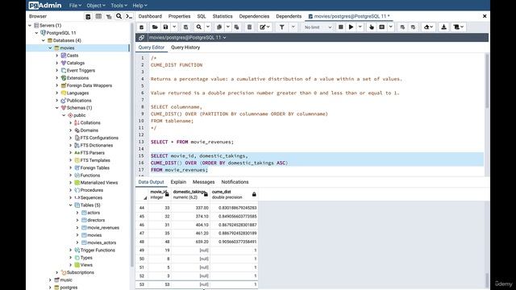Click the Download as CSV icon
This screenshot has height=290, width=516.
[443, 27]
